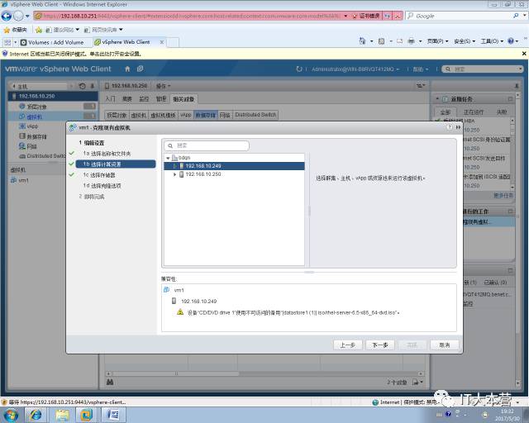Click the wizard Next button
Viewport: 529px width, 423px height.
pyautogui.click(x=380, y=345)
